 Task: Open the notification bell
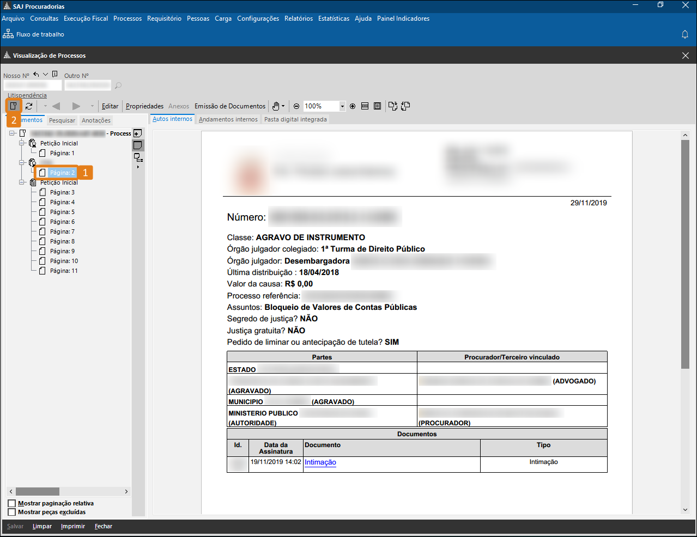pyautogui.click(x=685, y=34)
